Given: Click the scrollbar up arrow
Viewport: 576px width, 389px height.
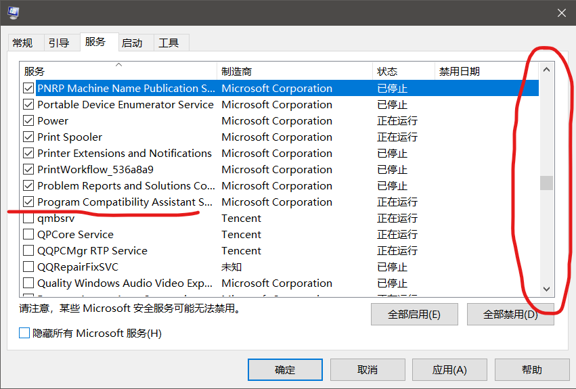Looking at the screenshot, I should (x=546, y=70).
